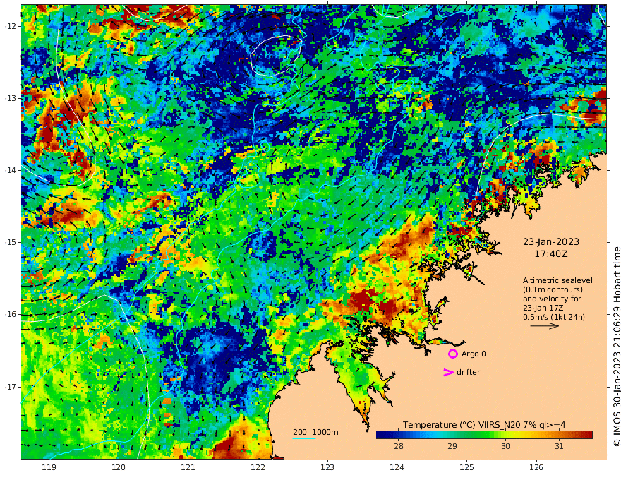Click the temperature color bar
This screenshot has width=621, height=480.
pos(484,435)
